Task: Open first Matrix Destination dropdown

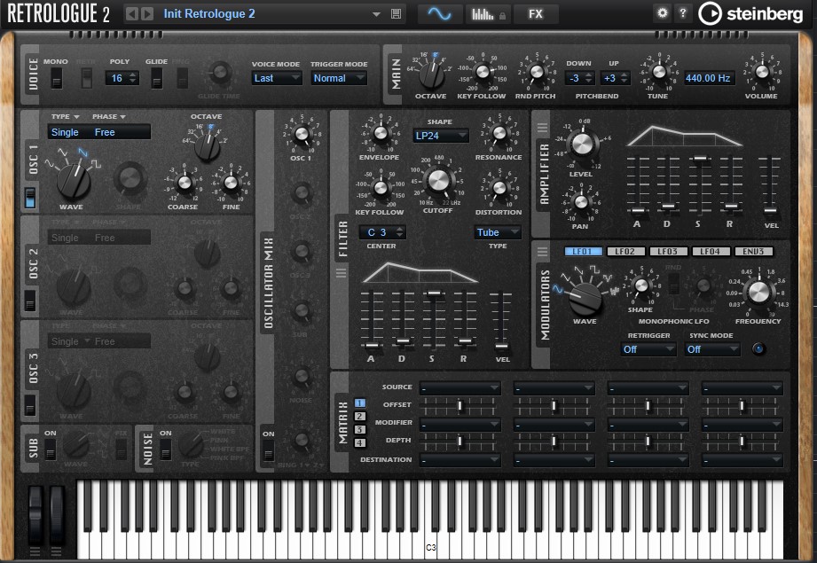Action: [x=460, y=460]
